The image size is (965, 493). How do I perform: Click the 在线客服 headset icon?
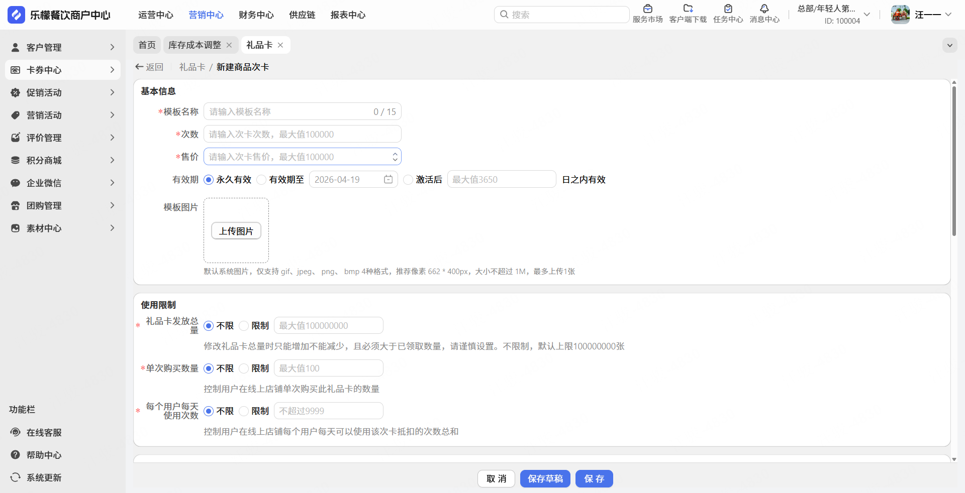click(16, 432)
